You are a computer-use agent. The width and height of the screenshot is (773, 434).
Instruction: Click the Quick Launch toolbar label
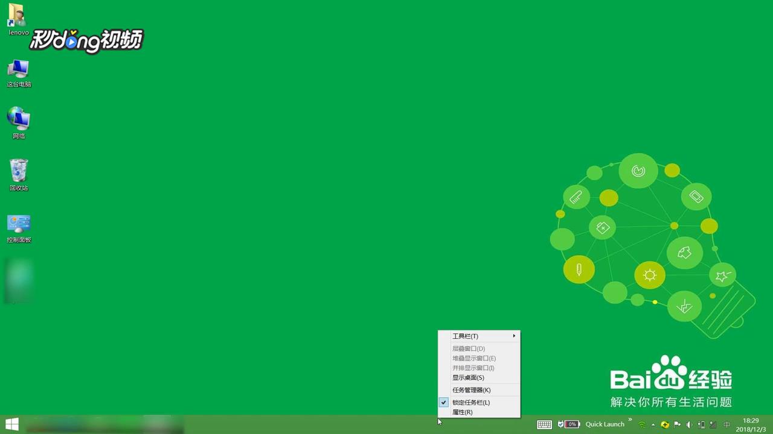(605, 424)
